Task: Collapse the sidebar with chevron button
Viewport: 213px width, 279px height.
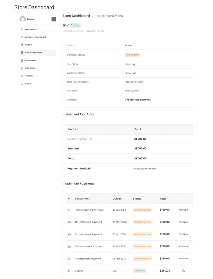Action: (x=54, y=19)
